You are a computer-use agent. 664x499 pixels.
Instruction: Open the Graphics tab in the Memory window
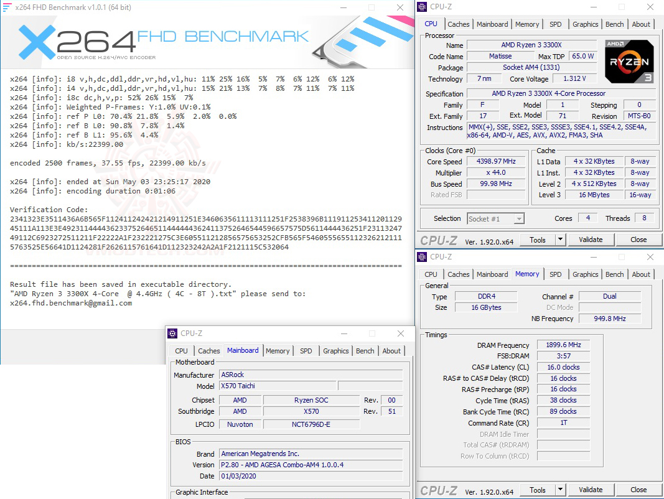[x=585, y=274]
